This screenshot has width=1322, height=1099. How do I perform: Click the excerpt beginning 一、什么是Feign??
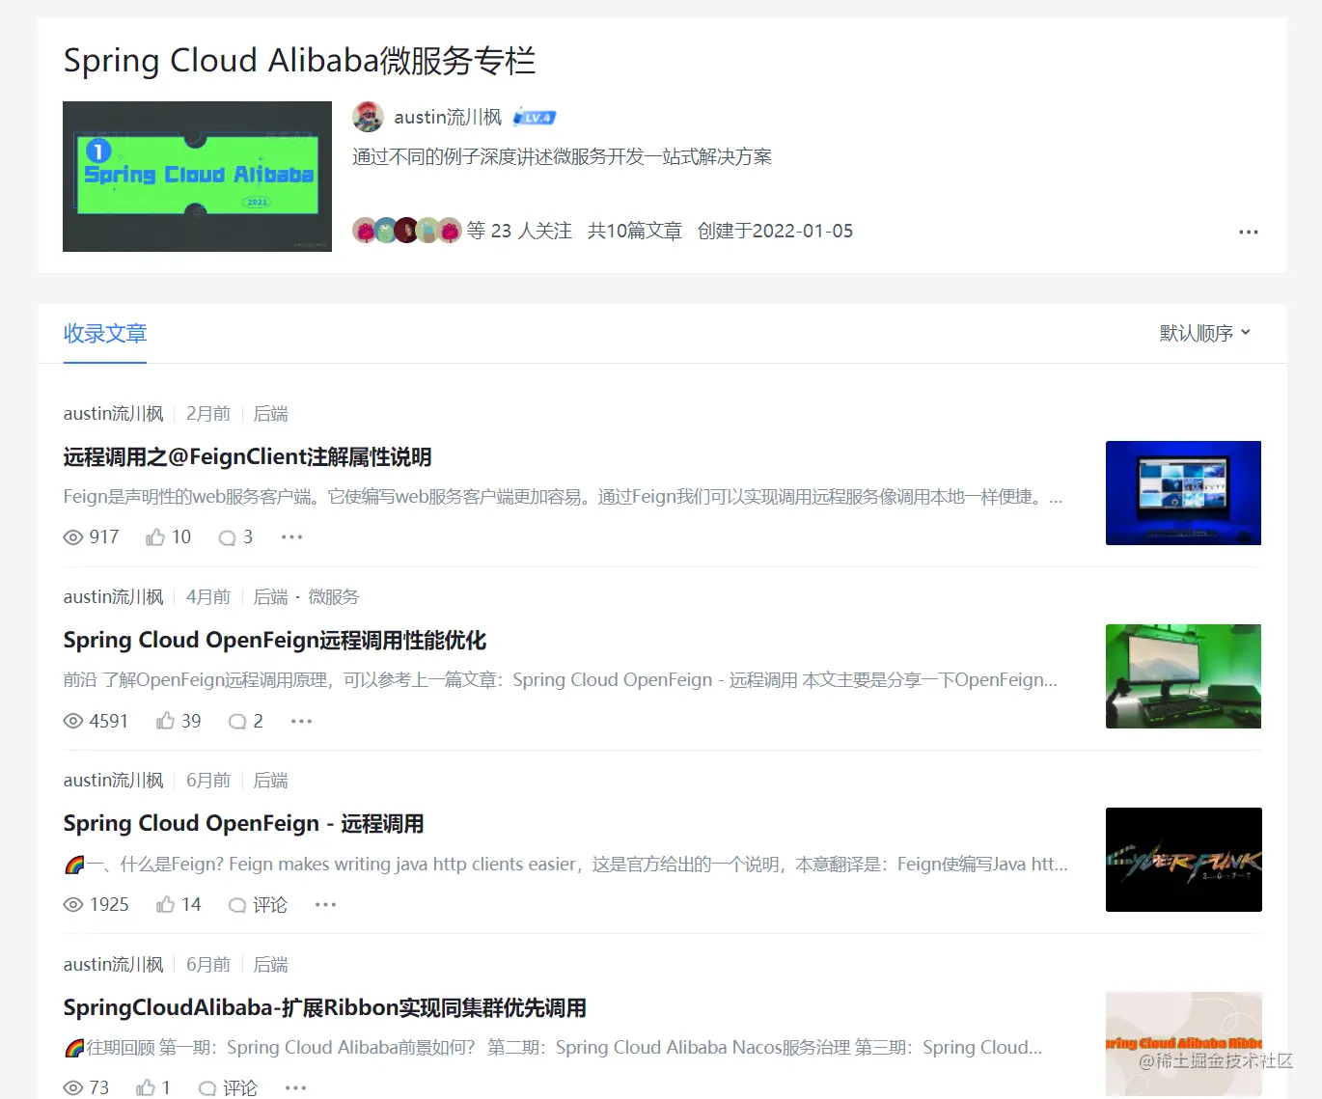[x=565, y=865]
